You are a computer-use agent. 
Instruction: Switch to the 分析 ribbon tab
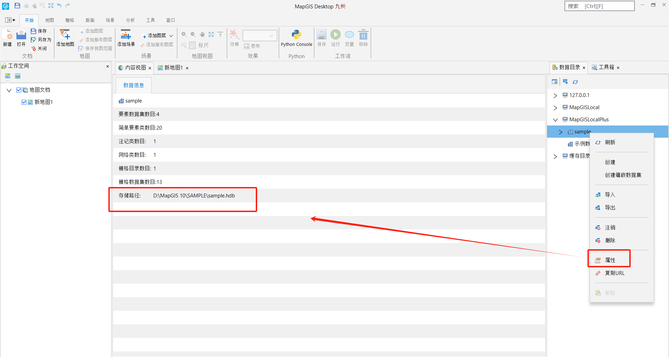pyautogui.click(x=130, y=20)
